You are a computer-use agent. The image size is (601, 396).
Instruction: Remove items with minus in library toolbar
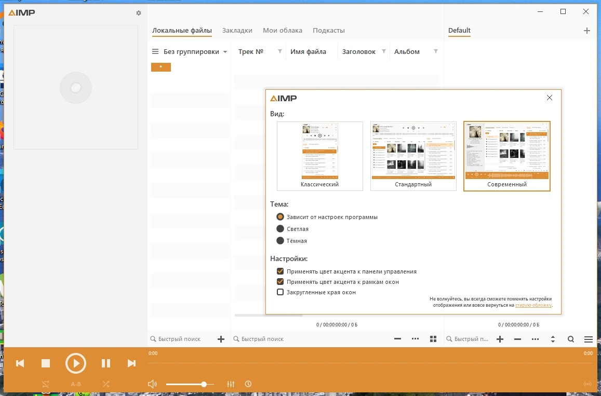(x=397, y=339)
